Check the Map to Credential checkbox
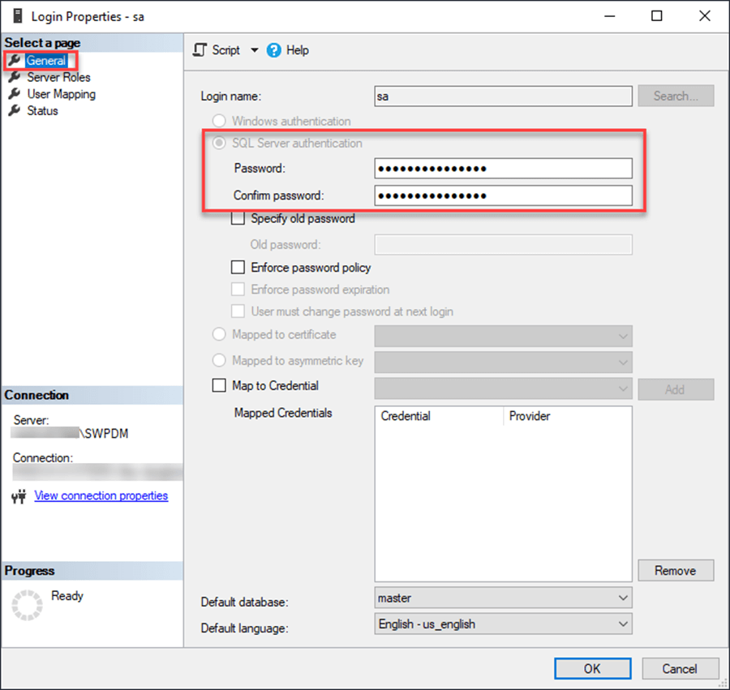This screenshot has width=730, height=690. click(x=219, y=386)
